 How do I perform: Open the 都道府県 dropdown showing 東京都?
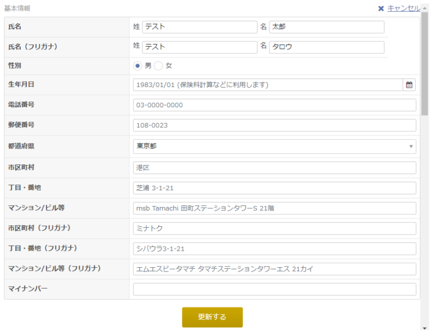pyautogui.click(x=274, y=146)
